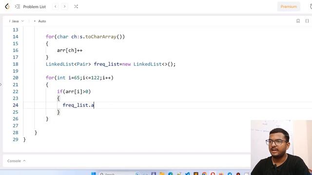This screenshot has width=312, height=175.
Task: Click the left panel collapse arrow
Action: 1,85
